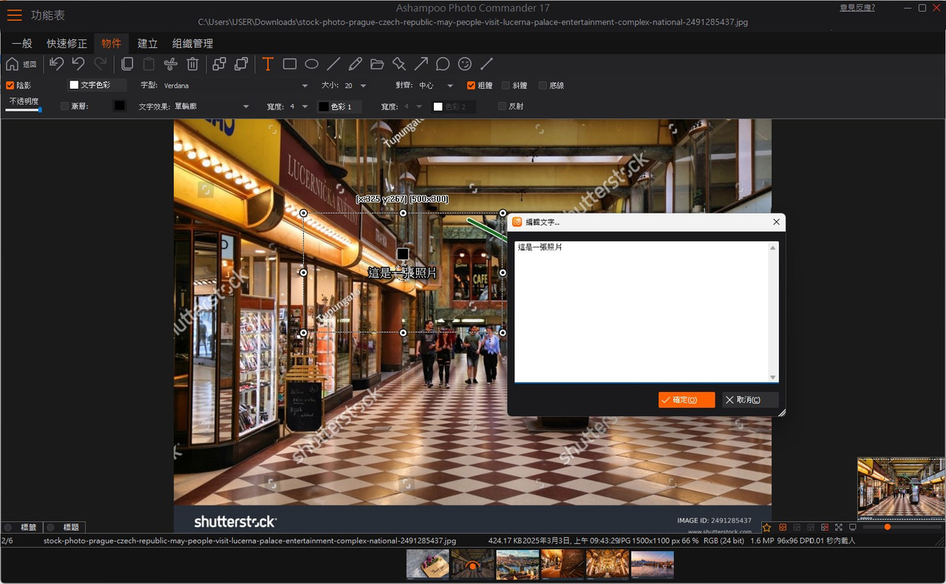The width and height of the screenshot is (946, 584).
Task: Click 確定 in the edit text dialog
Action: click(x=687, y=400)
